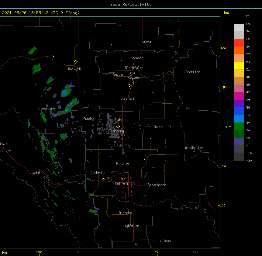The image size is (262, 256).
Task: Click the Innisfail label
Action: (126, 99)
